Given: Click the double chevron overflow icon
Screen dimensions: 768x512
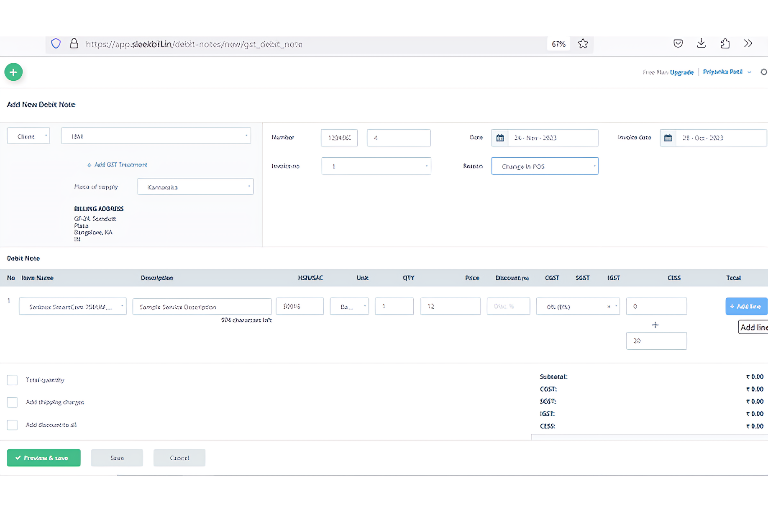Looking at the screenshot, I should (x=748, y=44).
